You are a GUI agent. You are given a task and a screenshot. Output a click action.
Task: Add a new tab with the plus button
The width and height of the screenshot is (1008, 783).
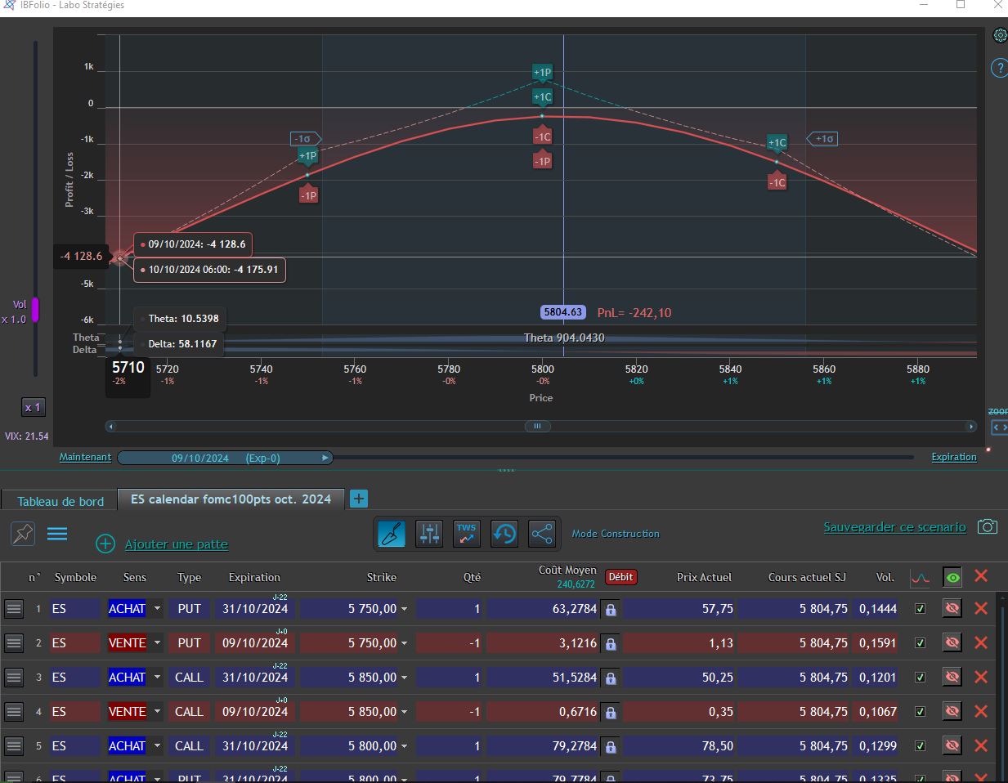[358, 499]
